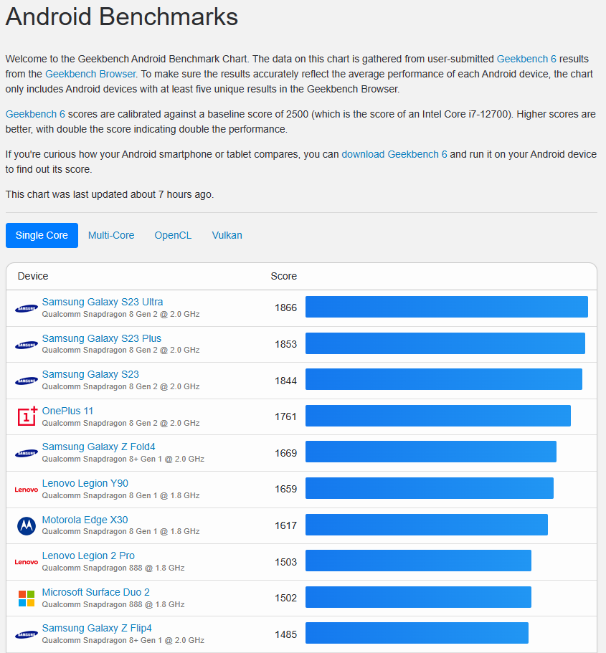Click the score bar for 1866

[x=447, y=307]
